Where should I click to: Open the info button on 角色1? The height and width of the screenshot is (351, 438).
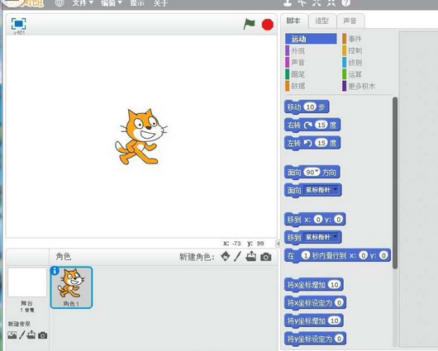pos(55,271)
